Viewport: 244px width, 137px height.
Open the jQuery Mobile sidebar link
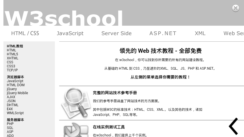(17, 93)
